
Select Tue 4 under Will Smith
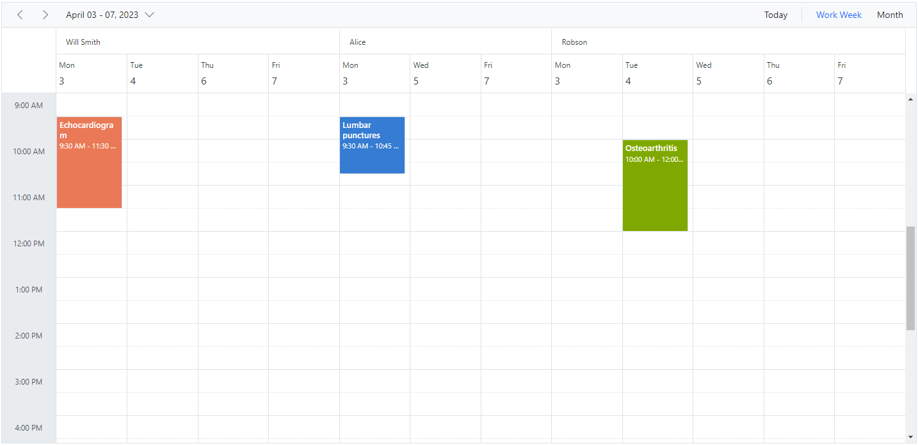click(x=163, y=74)
